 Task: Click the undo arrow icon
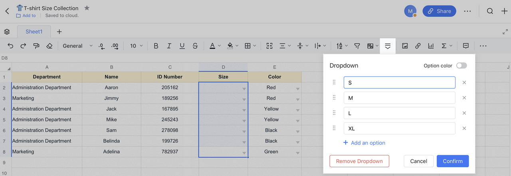point(10,46)
